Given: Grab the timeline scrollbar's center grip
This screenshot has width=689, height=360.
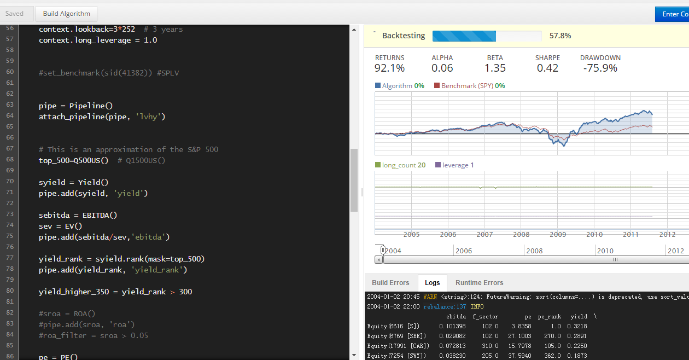Looking at the screenshot, I should point(615,260).
